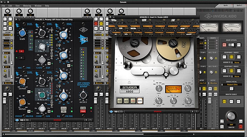The width and height of the screenshot is (247, 137).
Task: Click the teal 225L compressor Ratio knob
Action: (x=42, y=95)
